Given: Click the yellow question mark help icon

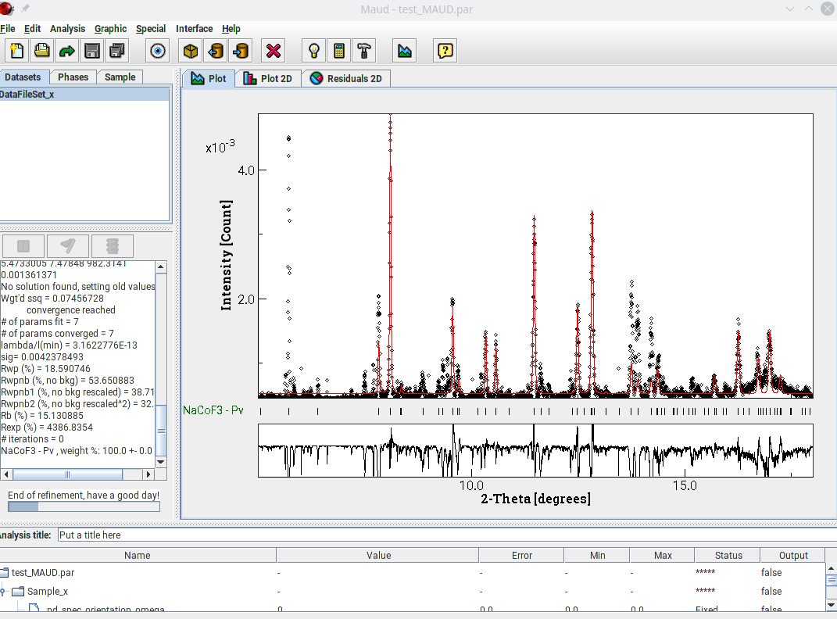Looking at the screenshot, I should click(445, 51).
